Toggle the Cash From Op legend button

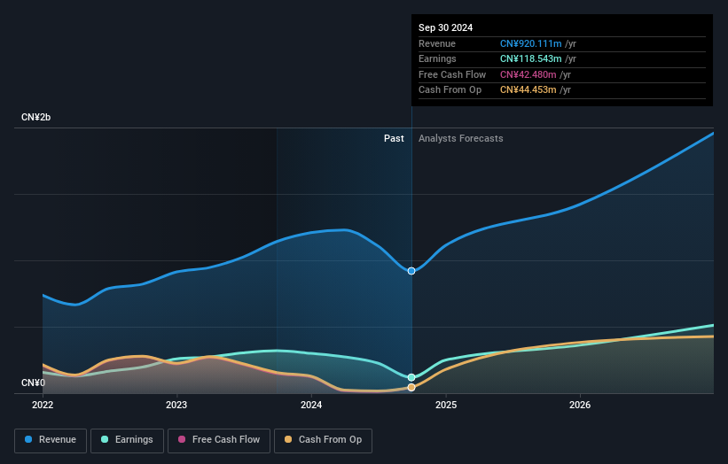(323, 440)
